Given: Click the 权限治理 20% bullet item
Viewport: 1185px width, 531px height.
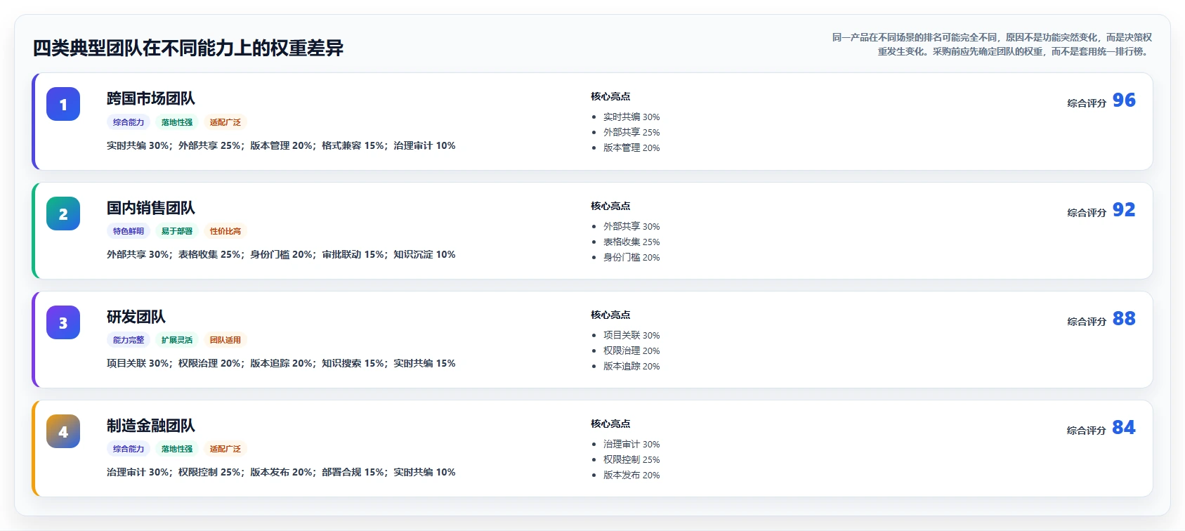Looking at the screenshot, I should tap(631, 350).
